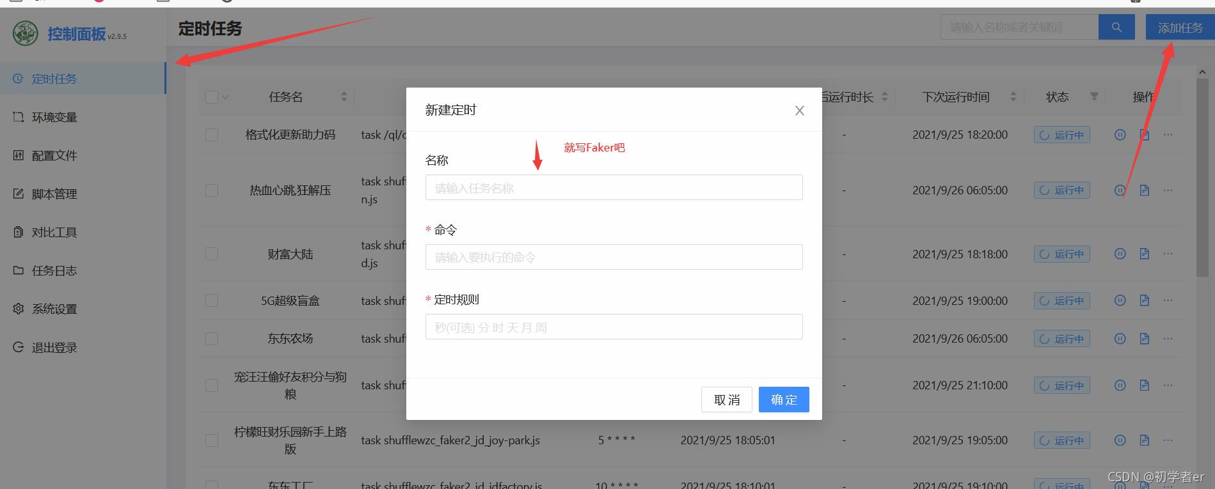
Task: Open 环境变量 in sidebar
Action: coord(83,117)
